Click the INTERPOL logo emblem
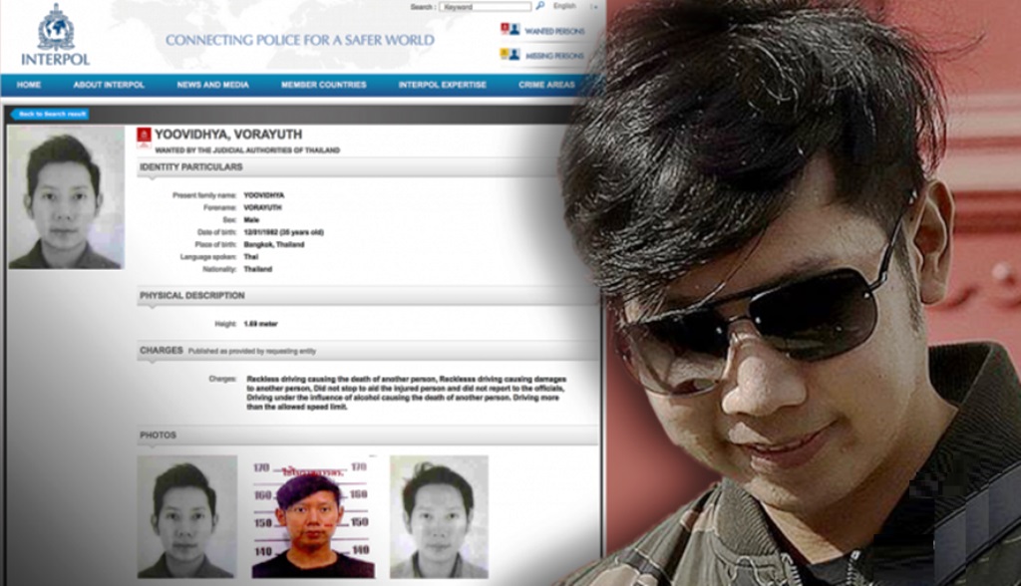This screenshot has height=586, width=1021. [x=55, y=28]
